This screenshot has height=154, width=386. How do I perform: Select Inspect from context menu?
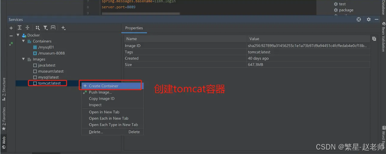click(113, 105)
